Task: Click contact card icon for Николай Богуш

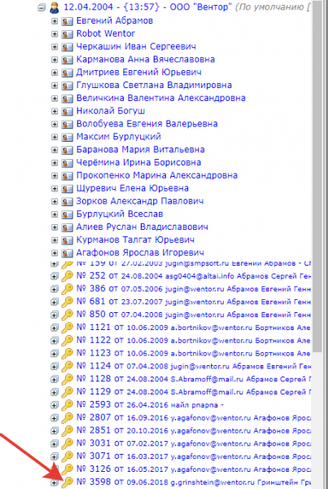Action: 67,112
